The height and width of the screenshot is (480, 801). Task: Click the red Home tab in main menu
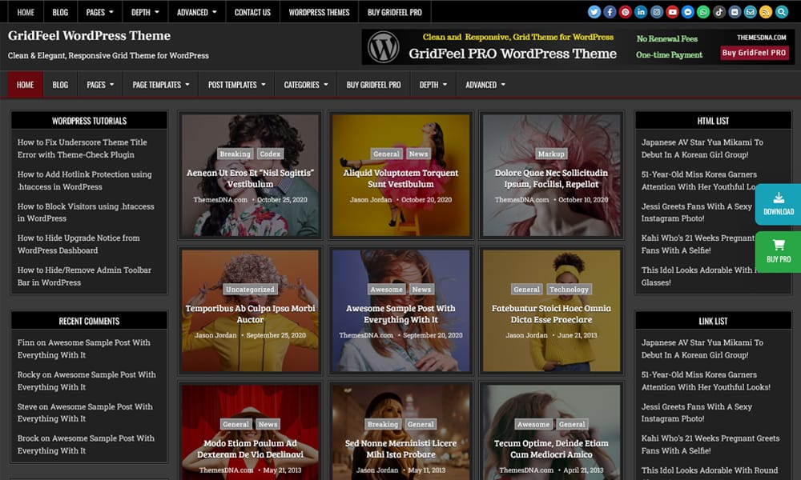25,85
